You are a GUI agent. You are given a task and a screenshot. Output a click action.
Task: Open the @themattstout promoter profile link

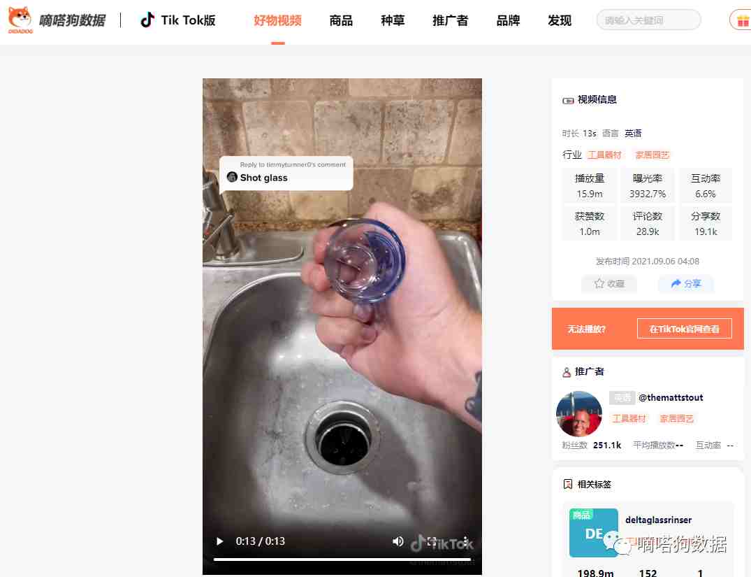click(671, 398)
